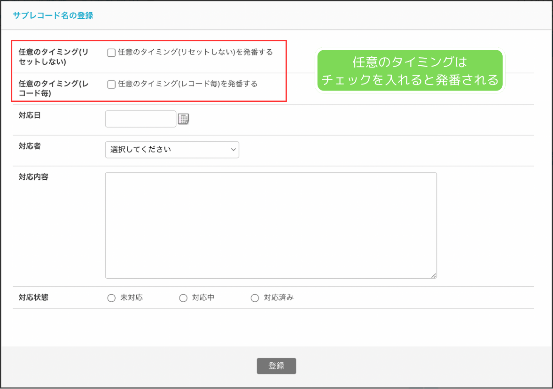Click the dropdown chevron next to 選択してください
This screenshot has height=389, width=553.
(233, 150)
